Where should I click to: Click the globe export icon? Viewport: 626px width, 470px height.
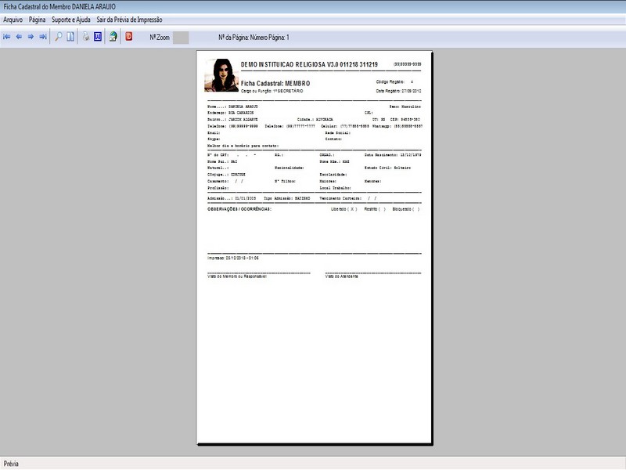pyautogui.click(x=113, y=37)
